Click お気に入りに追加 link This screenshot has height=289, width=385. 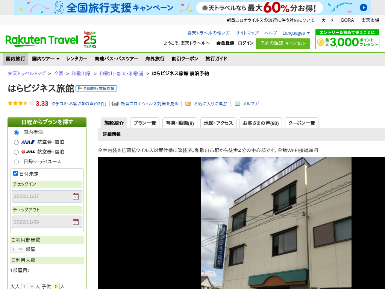[x=211, y=104]
